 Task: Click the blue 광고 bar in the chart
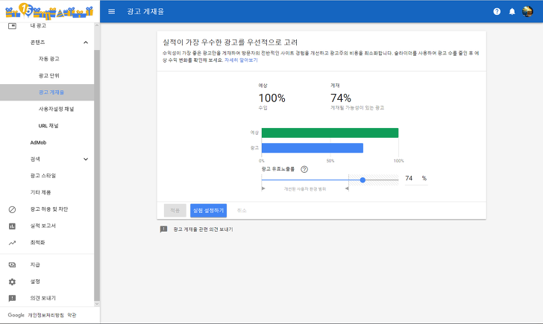tap(313, 148)
